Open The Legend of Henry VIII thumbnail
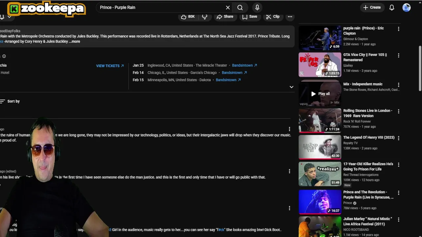This screenshot has width=422, height=237. tap(320, 147)
